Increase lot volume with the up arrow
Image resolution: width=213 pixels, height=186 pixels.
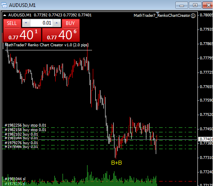pos(57,23)
